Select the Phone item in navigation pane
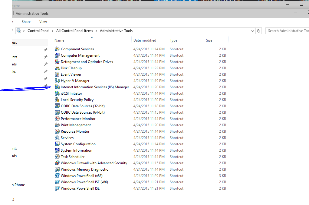This screenshot has width=309, height=205. click(18, 185)
